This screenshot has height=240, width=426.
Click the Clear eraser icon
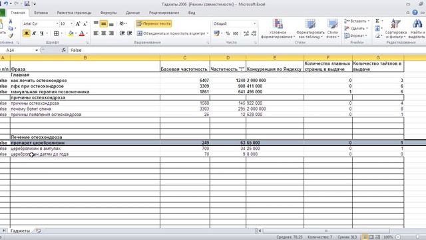(377, 35)
